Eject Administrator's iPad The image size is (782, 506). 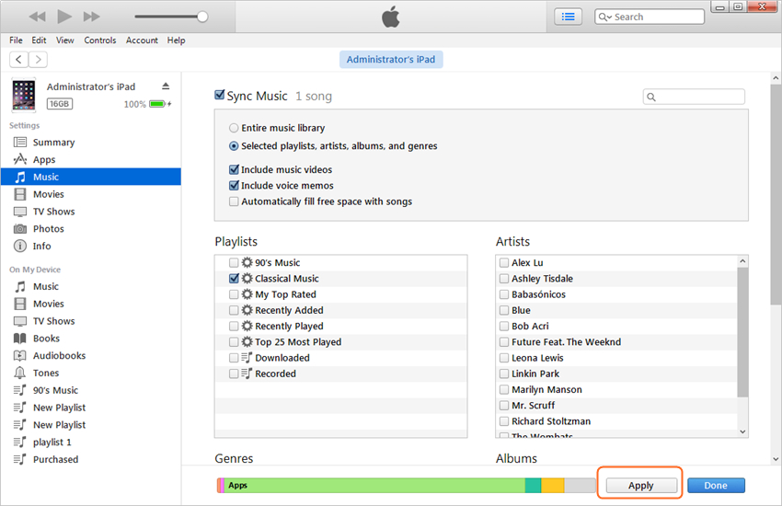click(166, 86)
